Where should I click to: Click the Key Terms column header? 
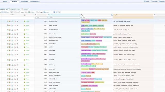coord(133,15)
